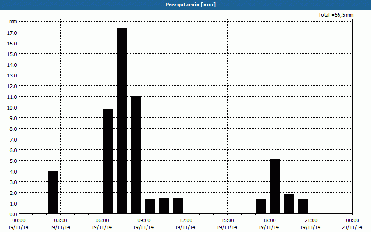The image size is (371, 232).
Task: Click the 9,0 y-axis value
Action: 13,118
